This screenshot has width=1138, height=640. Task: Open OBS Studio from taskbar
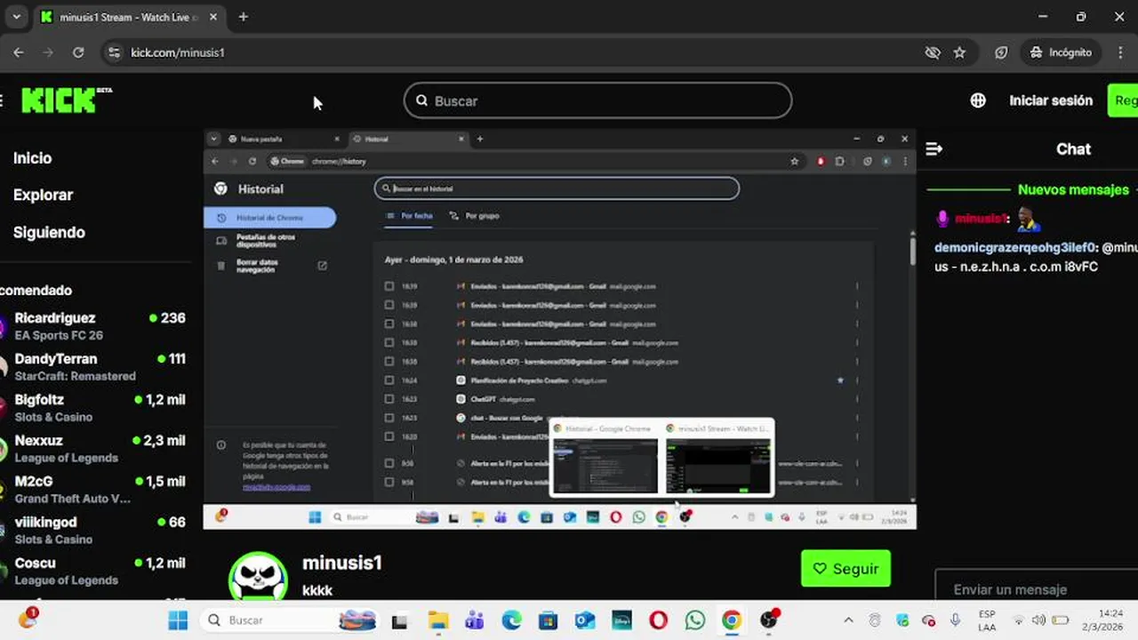click(769, 620)
